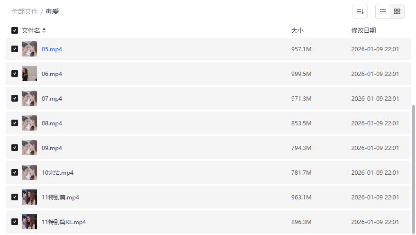This screenshot has height=235, width=416.
Task: Sort files by the 文件名 arrow
Action: (x=44, y=30)
